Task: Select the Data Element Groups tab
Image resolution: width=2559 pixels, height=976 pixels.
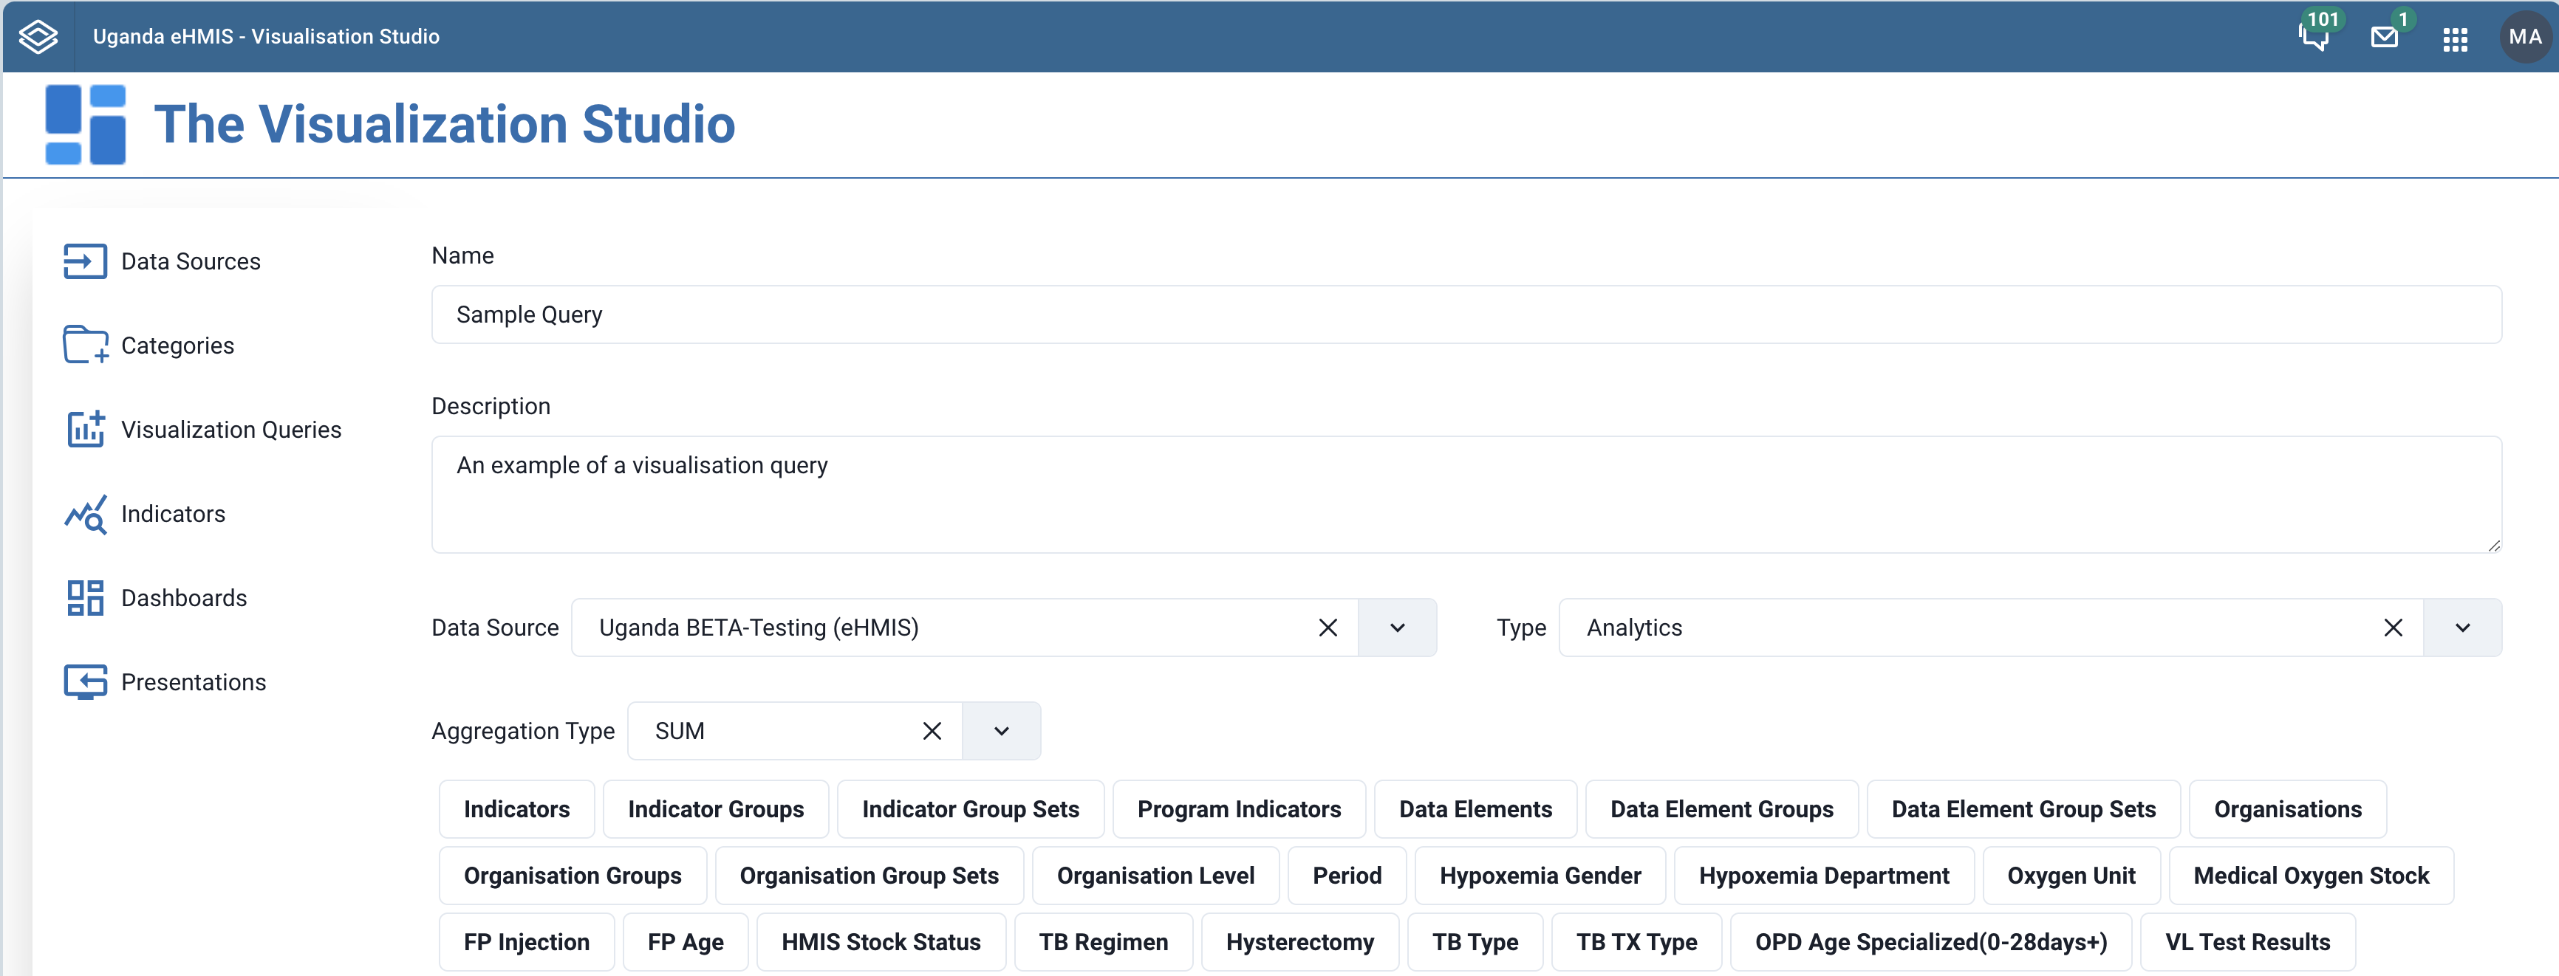Action: point(1721,809)
